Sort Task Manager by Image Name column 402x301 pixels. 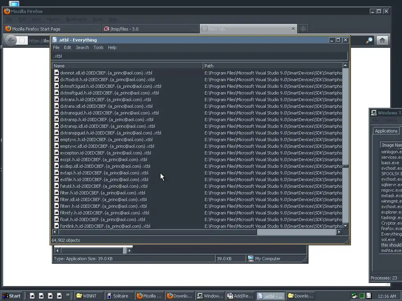coord(391,145)
